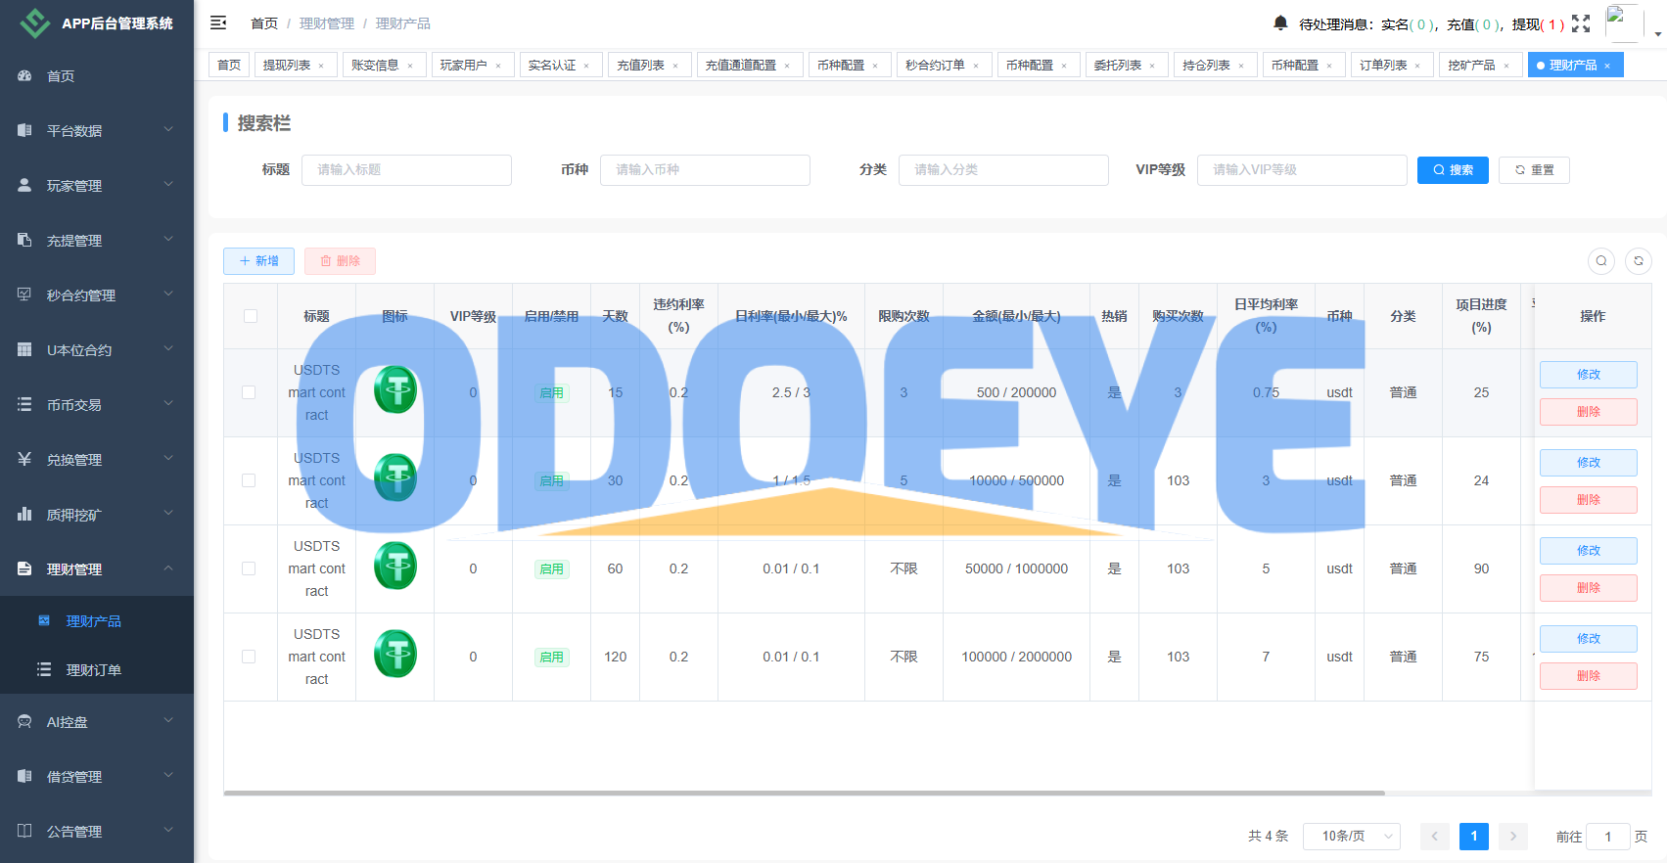Toggle the sidebar collapse hamburger icon

tap(218, 23)
